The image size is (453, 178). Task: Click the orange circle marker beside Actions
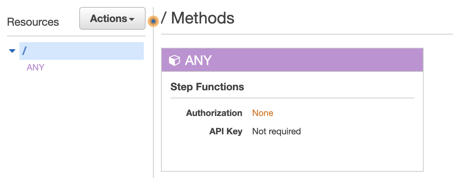[153, 22]
